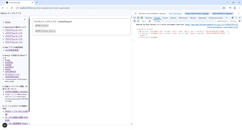Open the Chrome three-dot menu
Screen dimensions: 242x130
click(x=239, y=8)
